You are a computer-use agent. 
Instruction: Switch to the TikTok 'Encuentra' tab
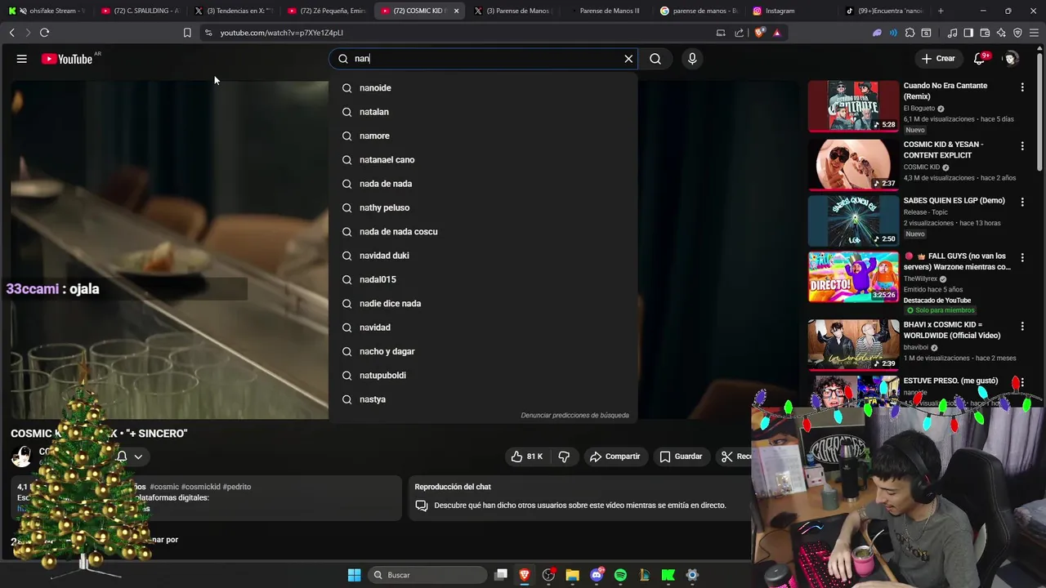[884, 11]
